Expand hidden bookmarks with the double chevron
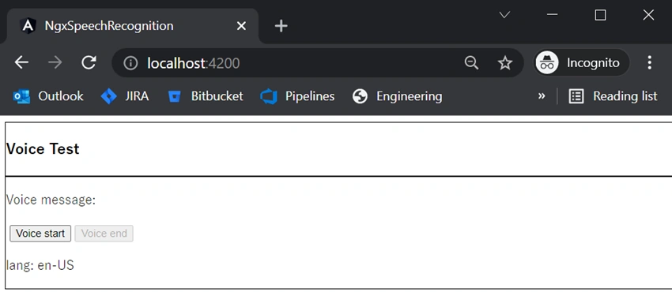Viewport: 672px width, 292px height. point(542,96)
